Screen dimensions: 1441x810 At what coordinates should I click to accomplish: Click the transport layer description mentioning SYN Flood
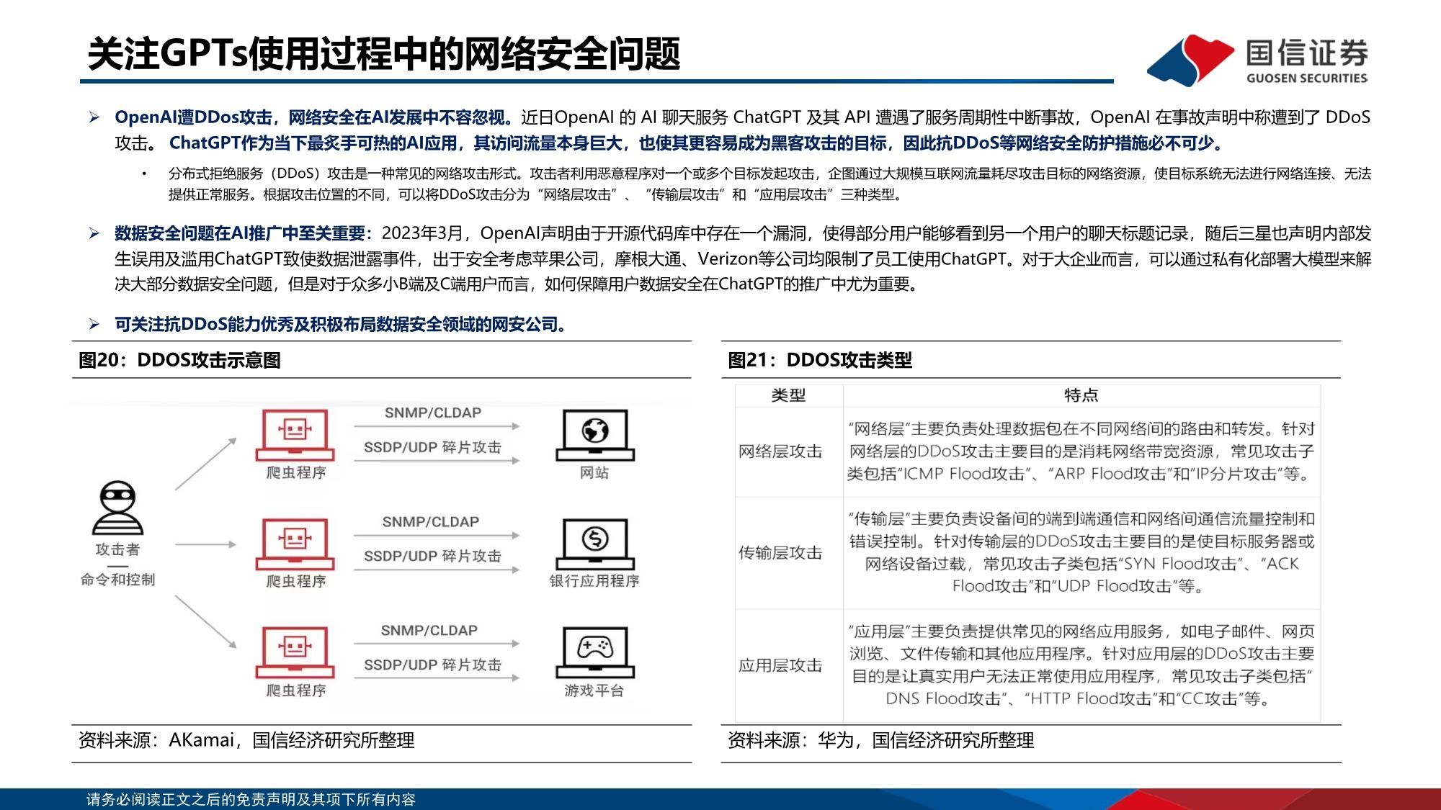click(x=1081, y=552)
